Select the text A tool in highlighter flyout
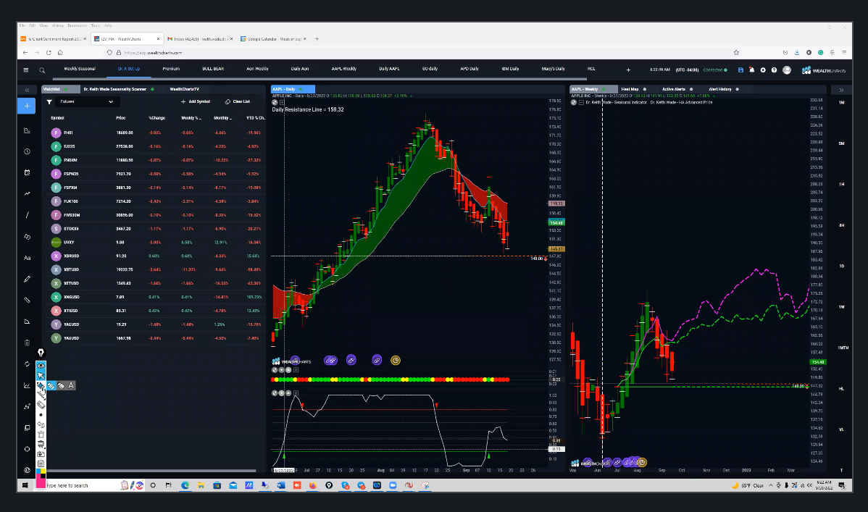Image resolution: width=868 pixels, height=512 pixels. tap(71, 385)
